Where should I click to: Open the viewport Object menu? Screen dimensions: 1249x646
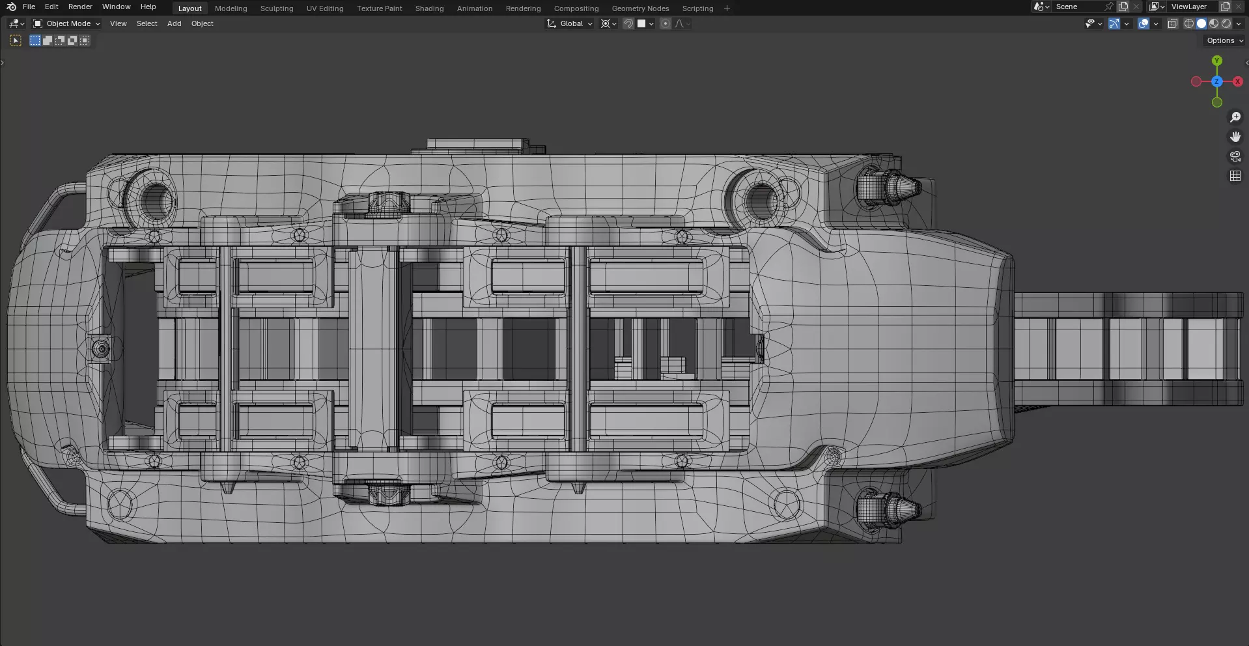click(x=203, y=23)
